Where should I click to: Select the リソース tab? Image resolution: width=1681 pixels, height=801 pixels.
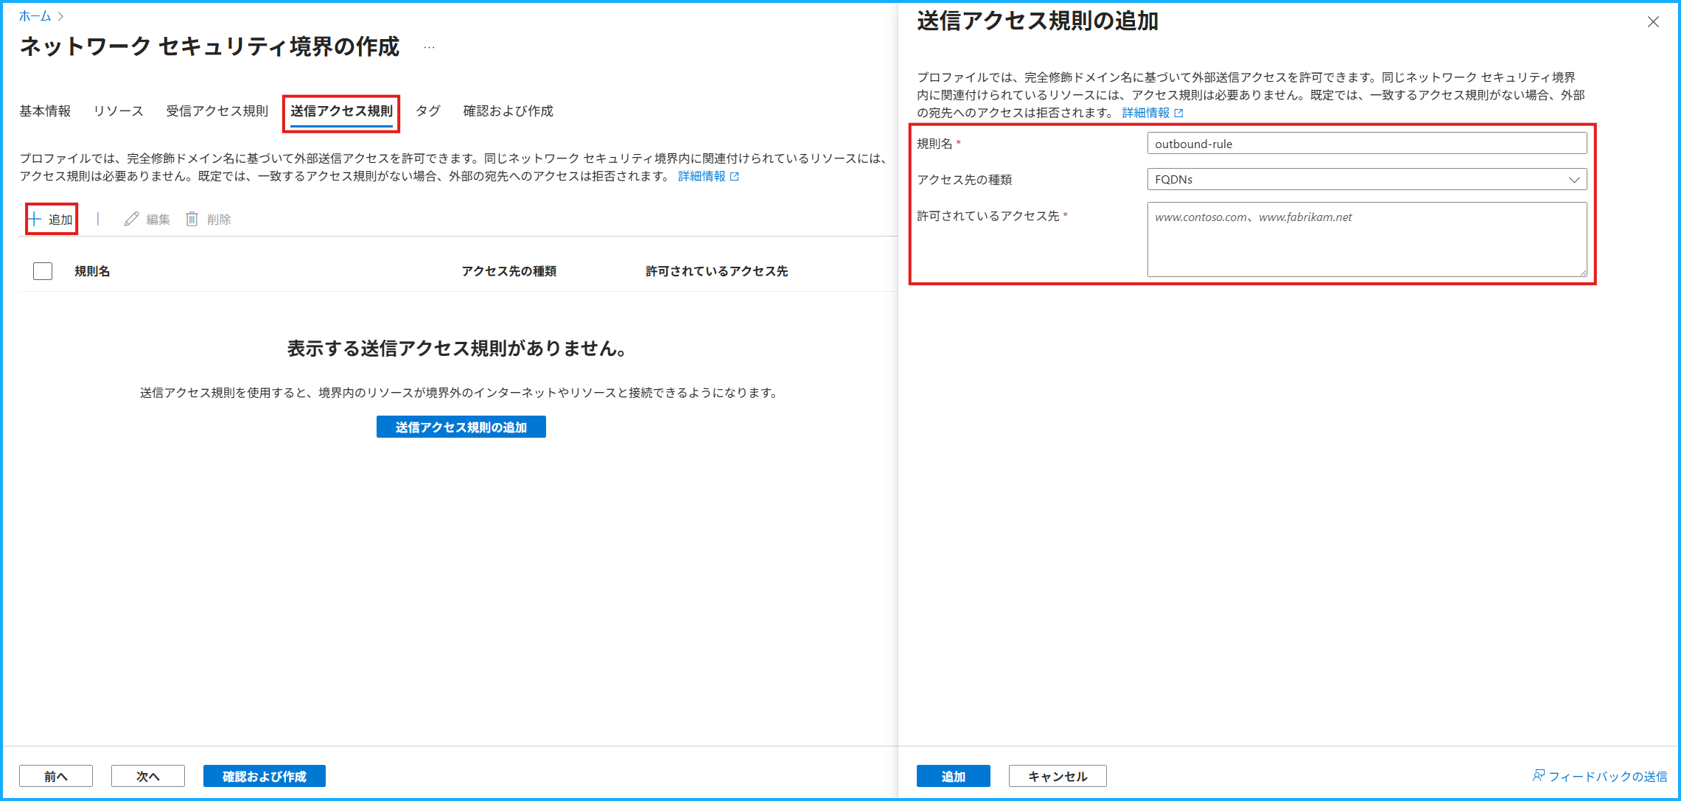[x=118, y=111]
